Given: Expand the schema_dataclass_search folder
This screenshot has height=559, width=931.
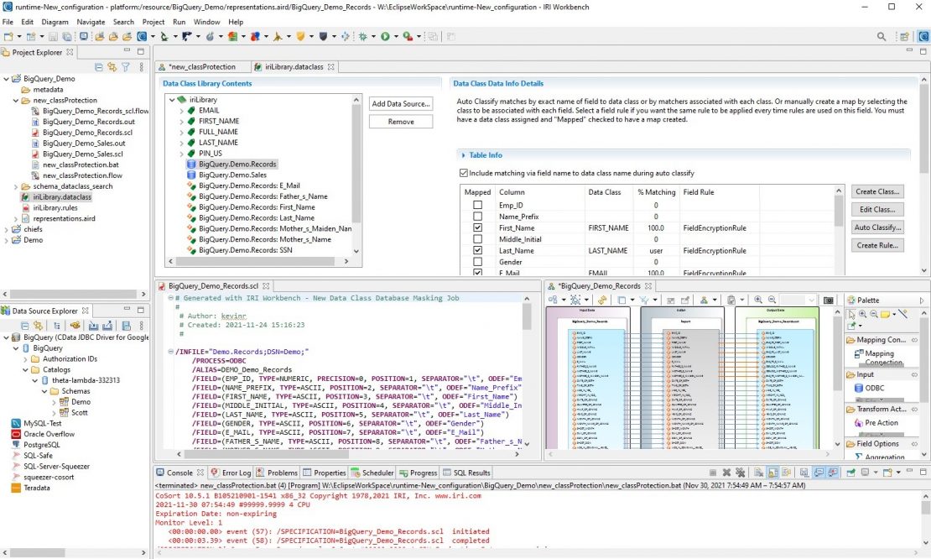Looking at the screenshot, I should [x=16, y=186].
